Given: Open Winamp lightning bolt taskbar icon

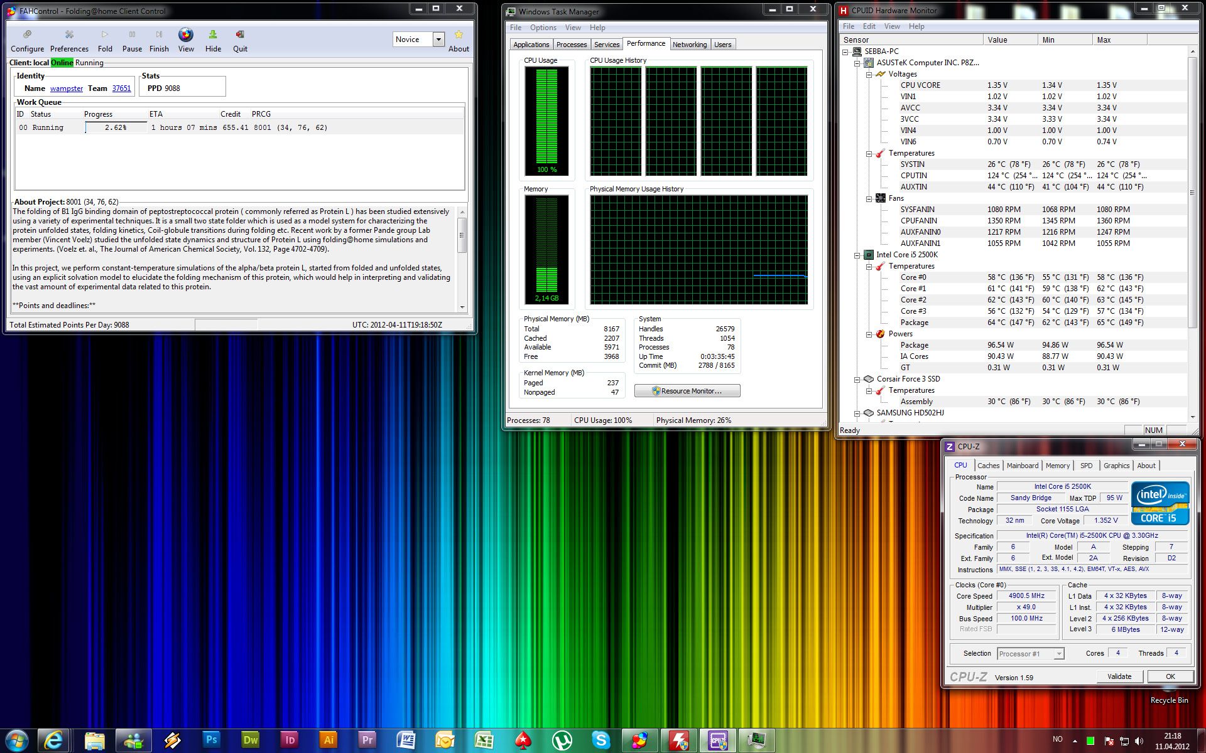Looking at the screenshot, I should point(172,740).
